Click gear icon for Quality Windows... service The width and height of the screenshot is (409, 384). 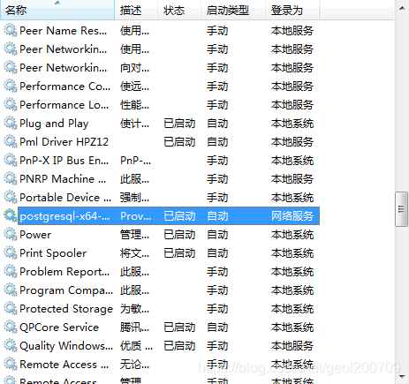[x=11, y=346]
